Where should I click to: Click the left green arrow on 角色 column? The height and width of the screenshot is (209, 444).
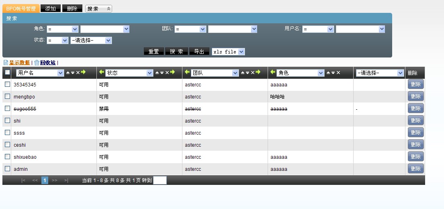(x=273, y=72)
